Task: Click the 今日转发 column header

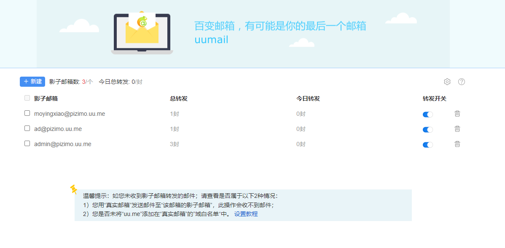Action: pyautogui.click(x=308, y=99)
